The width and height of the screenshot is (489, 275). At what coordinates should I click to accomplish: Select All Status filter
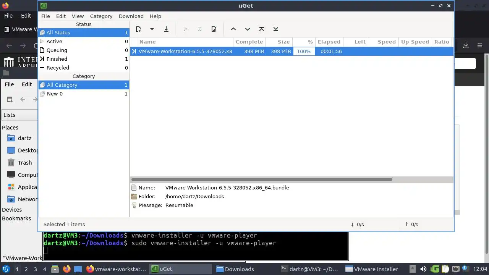click(x=84, y=32)
